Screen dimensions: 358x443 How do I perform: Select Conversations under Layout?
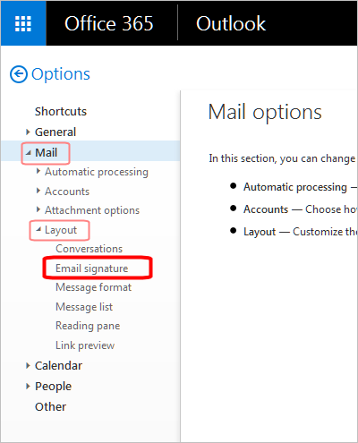coord(89,249)
